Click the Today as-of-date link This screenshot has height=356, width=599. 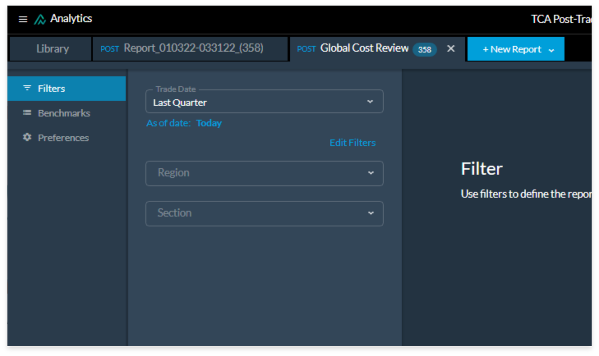209,123
